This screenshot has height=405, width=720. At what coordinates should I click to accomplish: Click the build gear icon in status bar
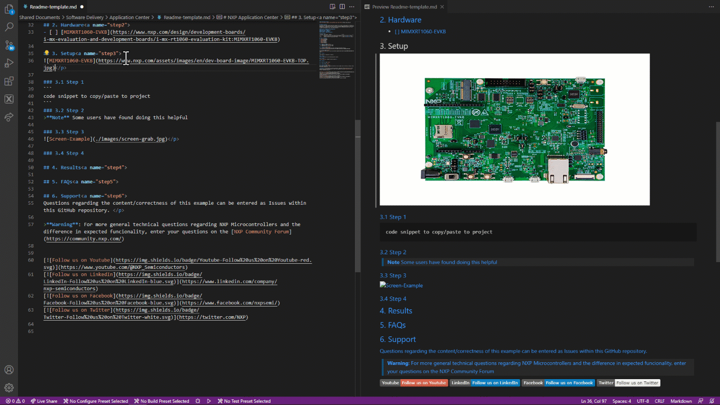(x=197, y=401)
